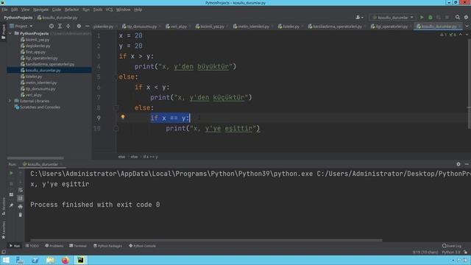Image resolution: width=471 pixels, height=265 pixels.
Task: Click Select Opened File target icon in Project panel
Action: click(x=52, y=26)
